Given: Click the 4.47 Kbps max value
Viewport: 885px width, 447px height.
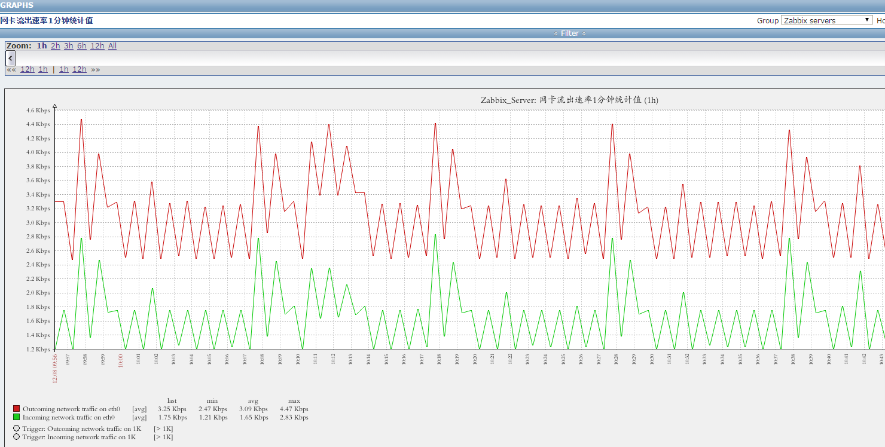Looking at the screenshot, I should (294, 409).
